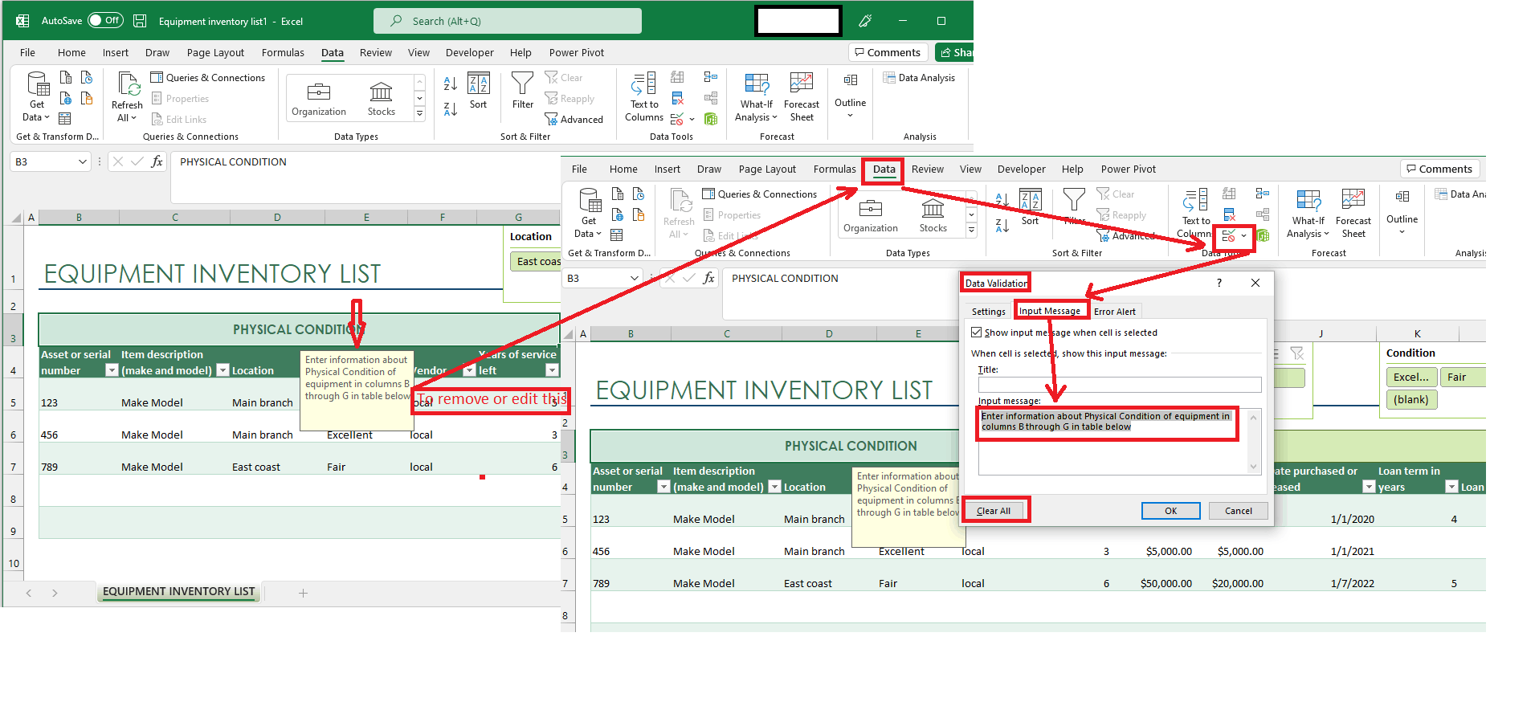Click OK in Data Validation dialog

coord(1171,511)
